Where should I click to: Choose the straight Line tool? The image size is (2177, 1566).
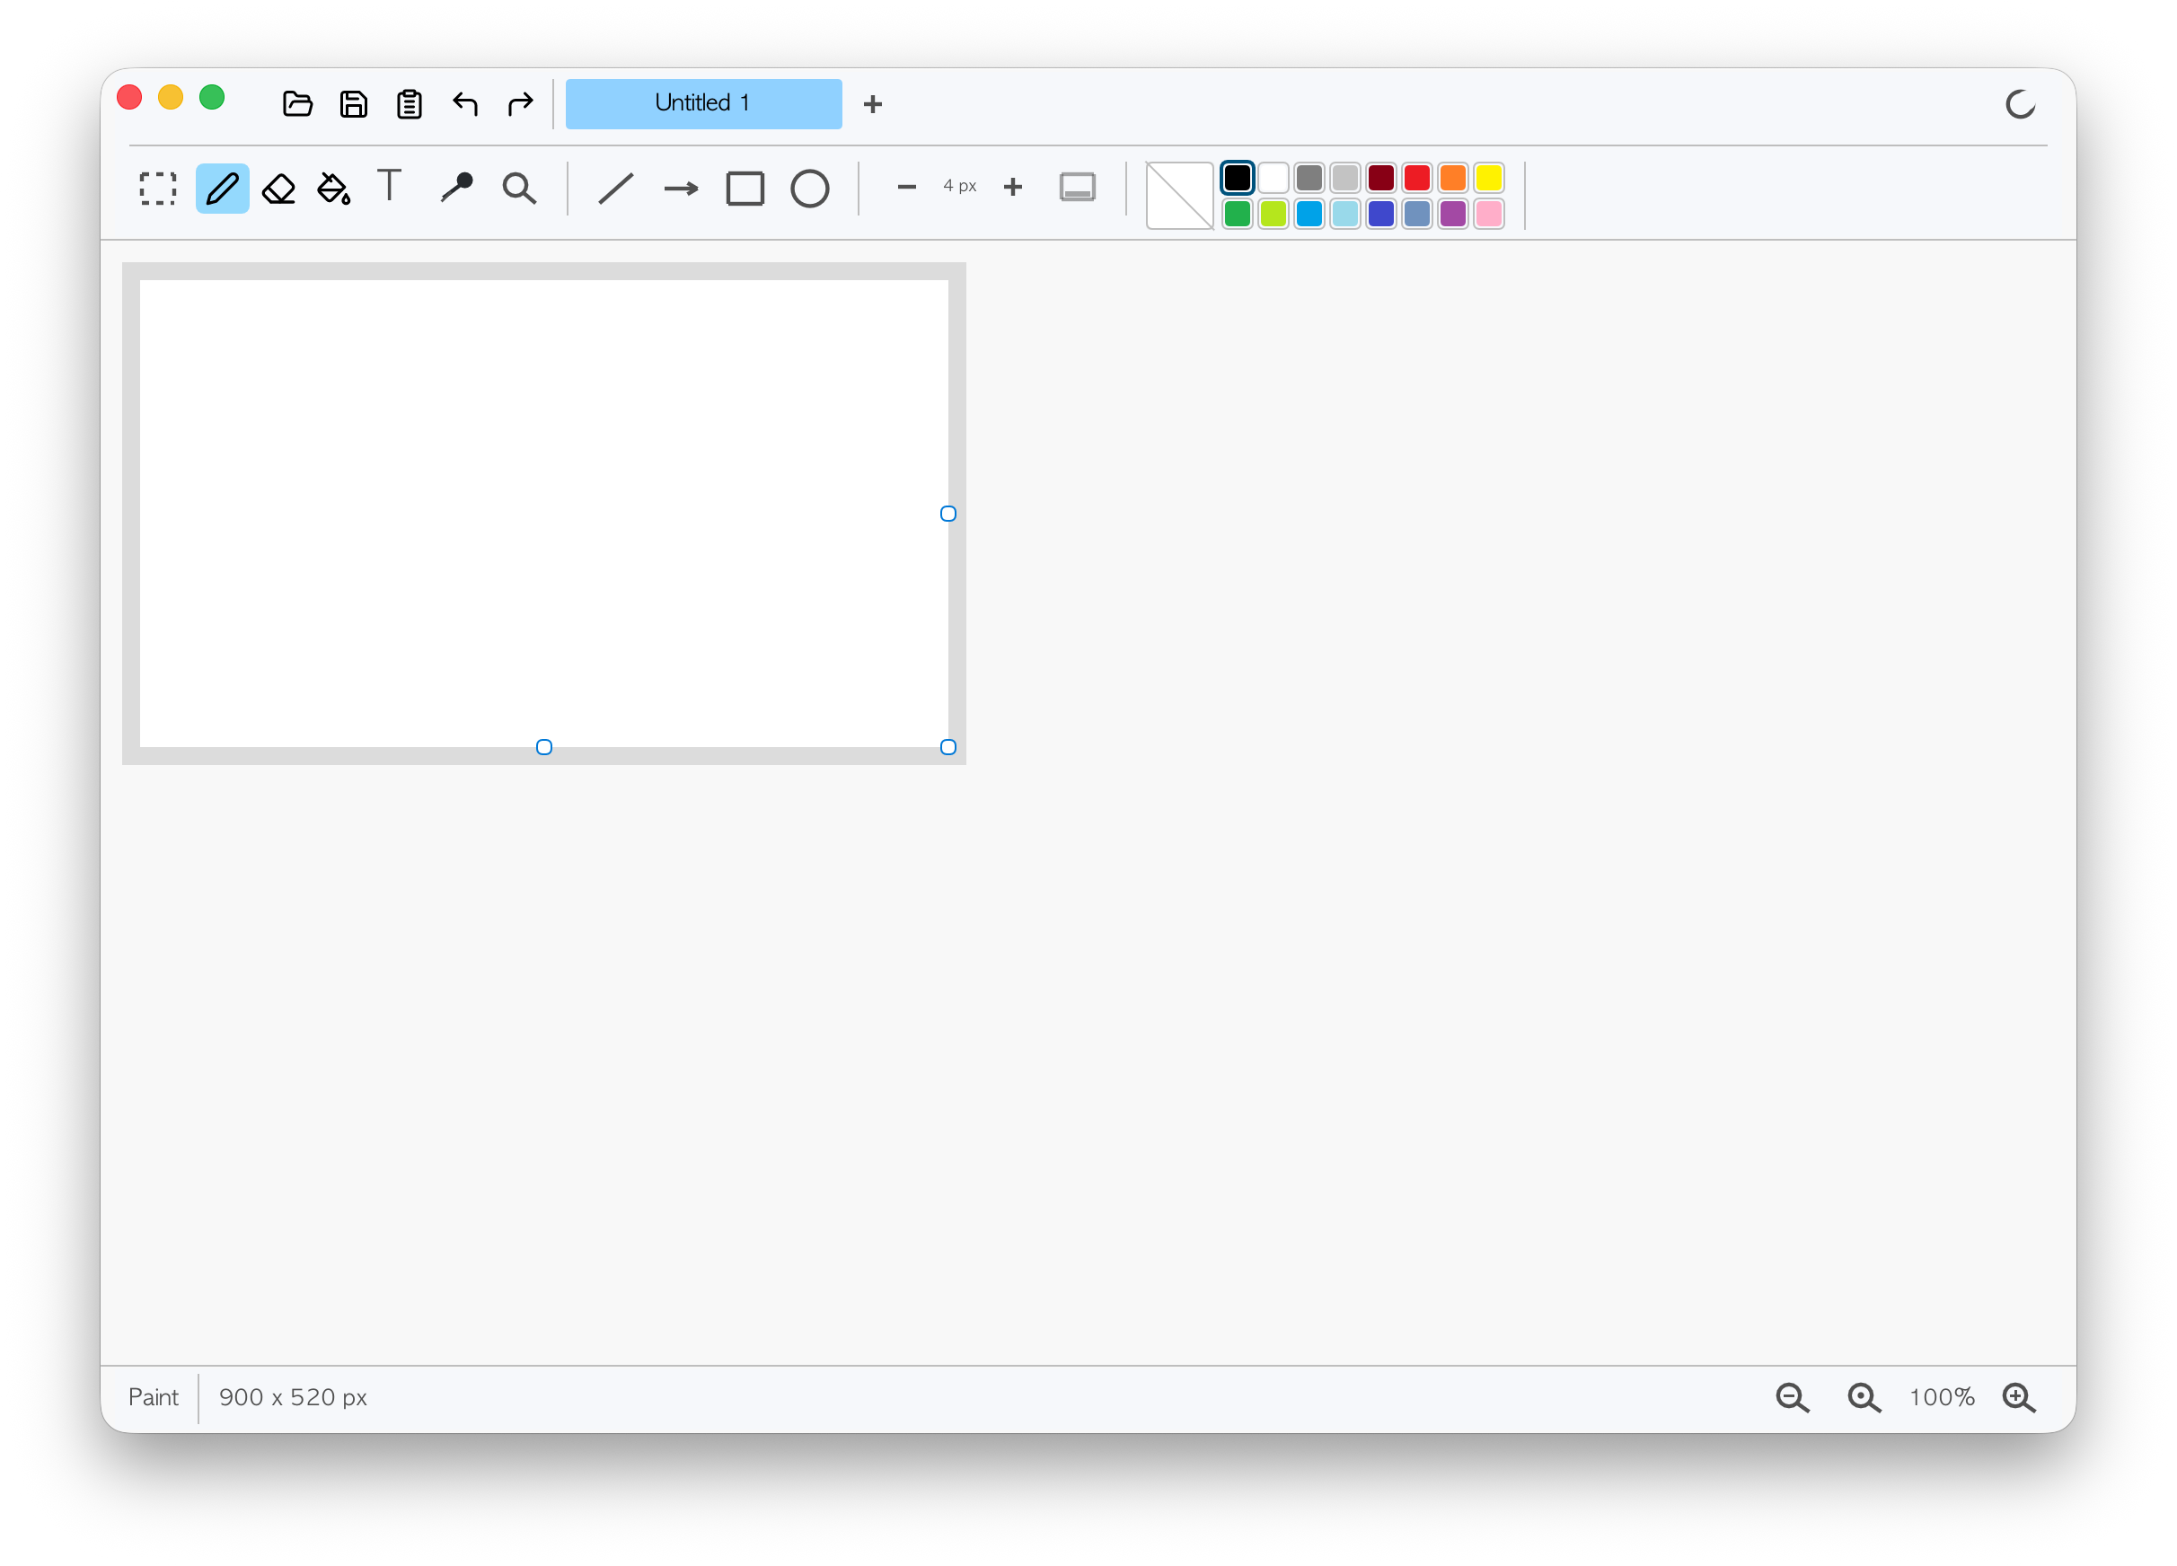[615, 188]
